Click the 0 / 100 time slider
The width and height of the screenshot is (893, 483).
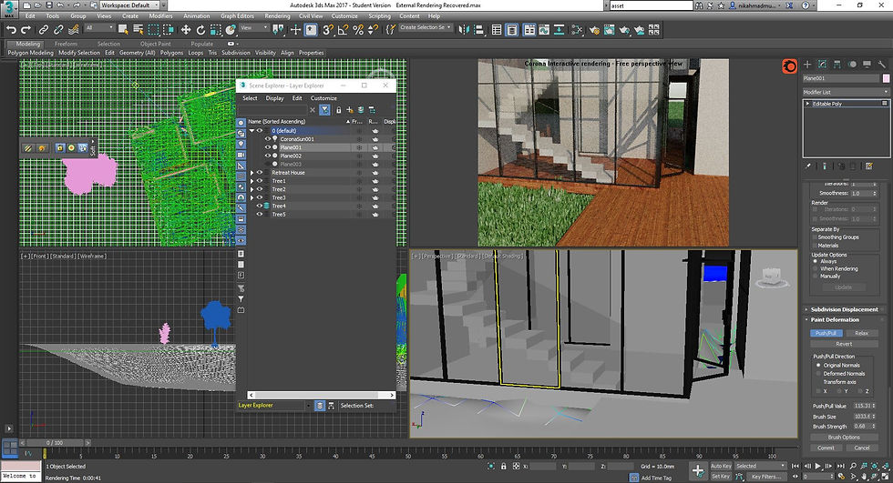(x=56, y=442)
